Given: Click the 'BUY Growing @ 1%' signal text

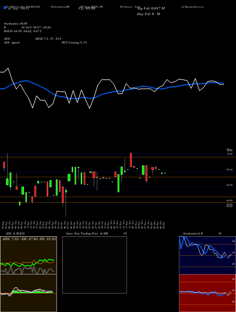Looking at the screenshot, I should (x=74, y=43).
